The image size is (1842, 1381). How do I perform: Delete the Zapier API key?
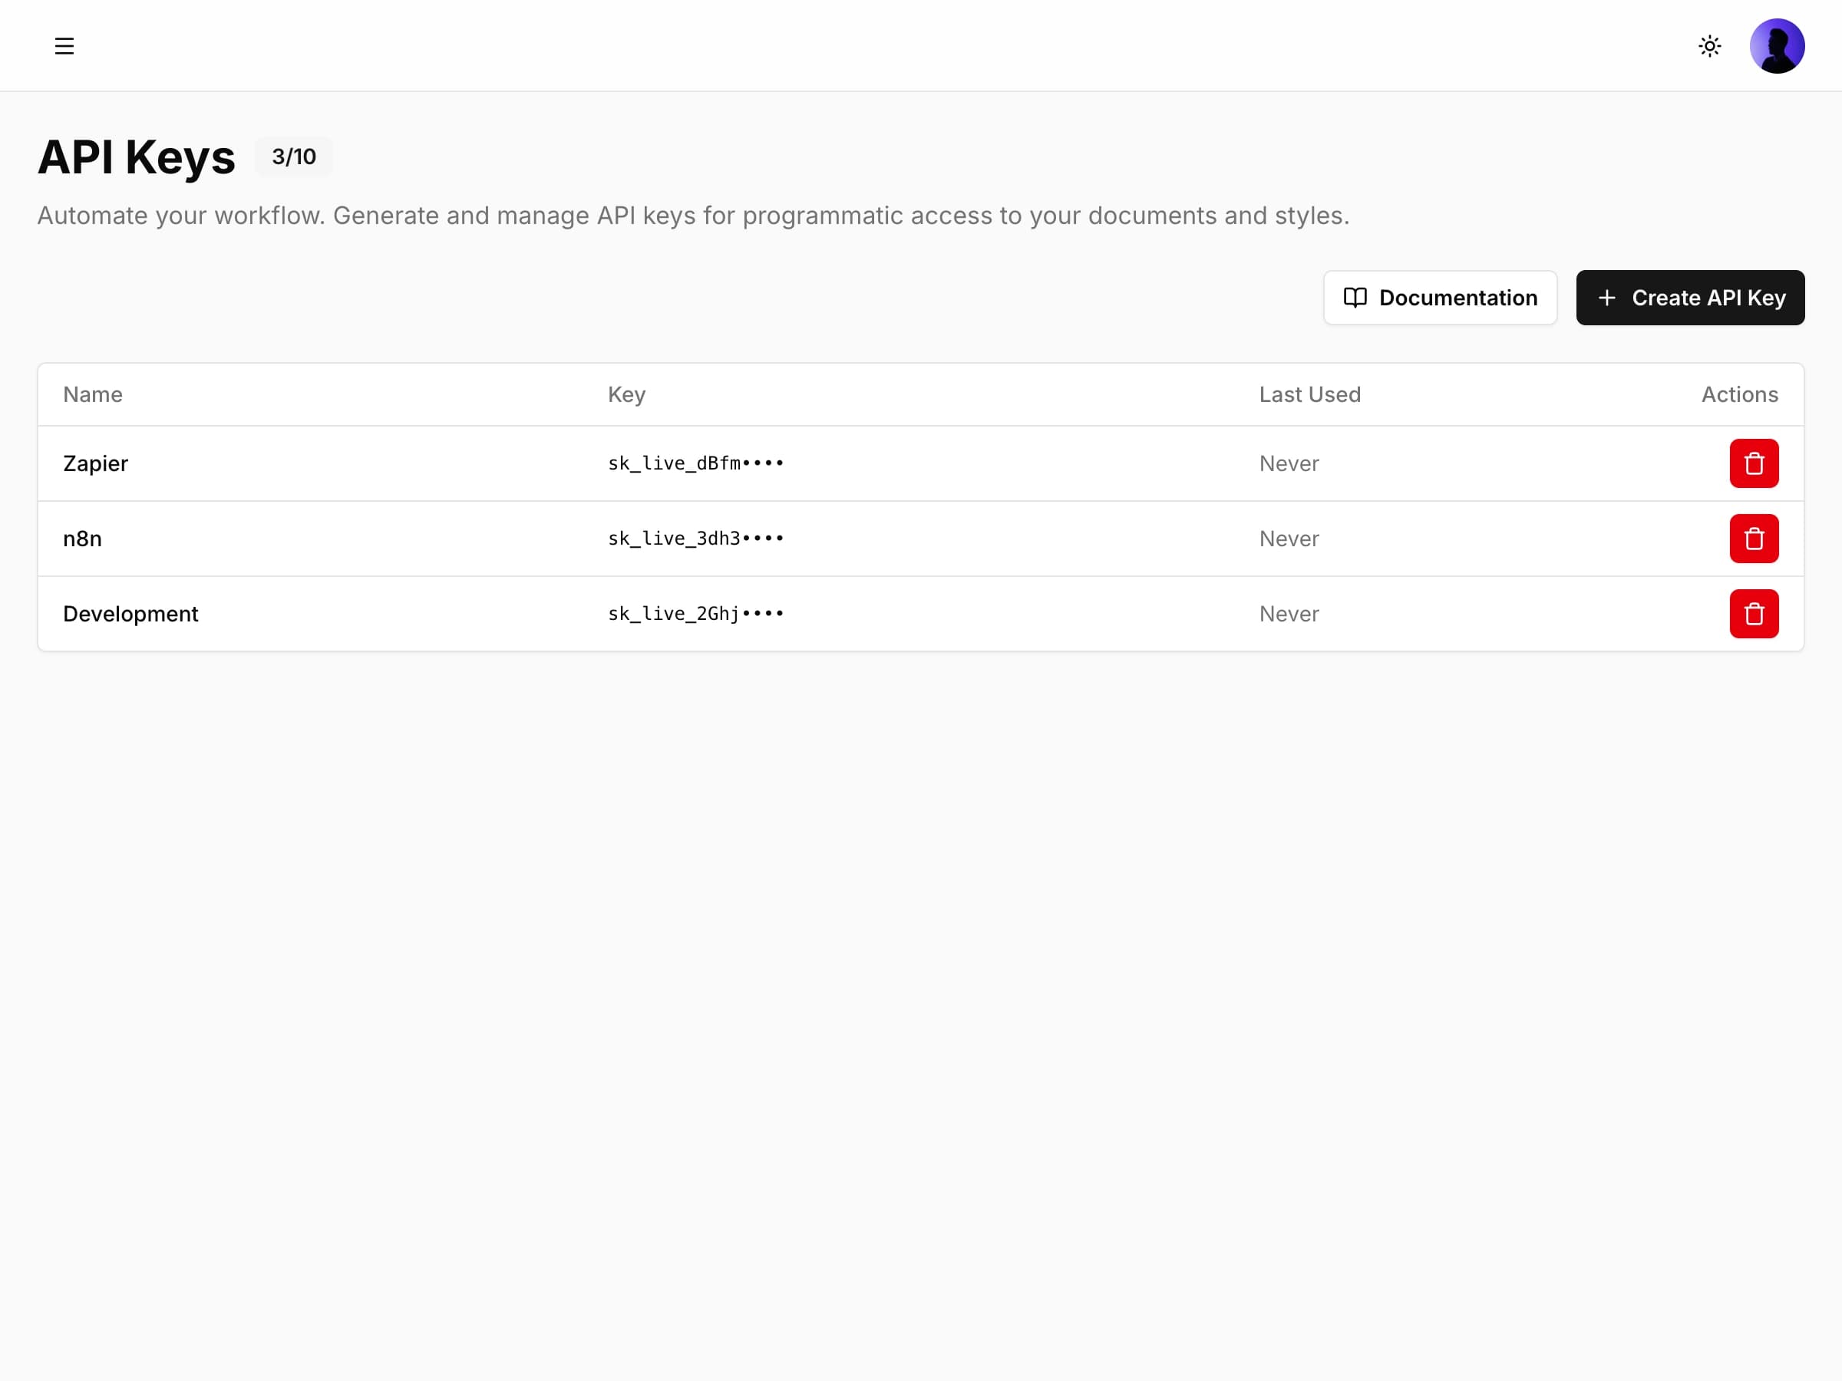tap(1755, 463)
